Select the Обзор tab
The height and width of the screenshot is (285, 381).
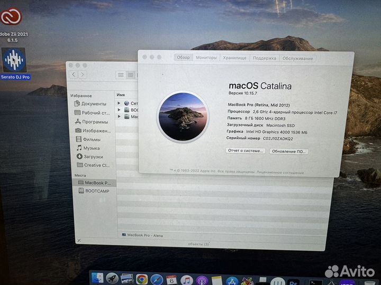click(x=183, y=58)
